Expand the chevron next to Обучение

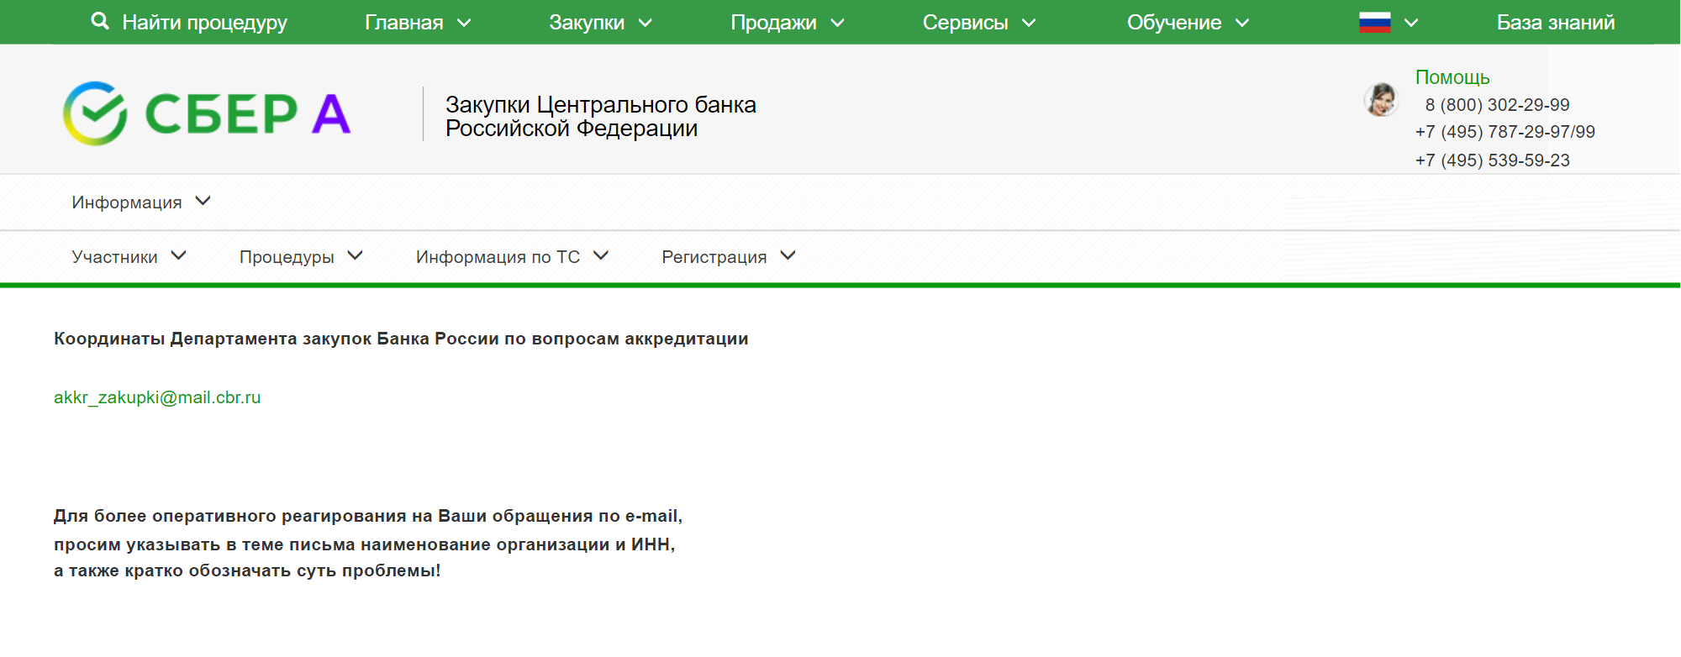point(1242,24)
